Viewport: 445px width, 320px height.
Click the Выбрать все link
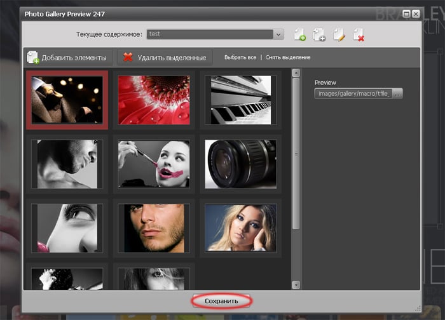pos(240,57)
